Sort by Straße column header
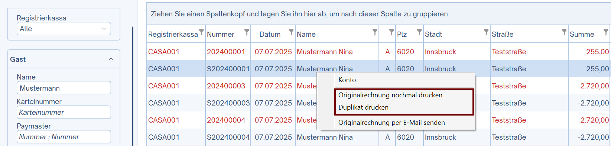The width and height of the screenshot is (611, 146). click(503, 34)
